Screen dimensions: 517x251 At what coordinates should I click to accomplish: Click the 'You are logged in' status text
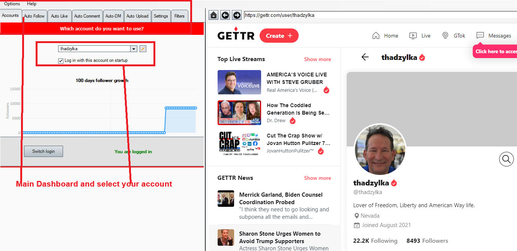tap(133, 152)
